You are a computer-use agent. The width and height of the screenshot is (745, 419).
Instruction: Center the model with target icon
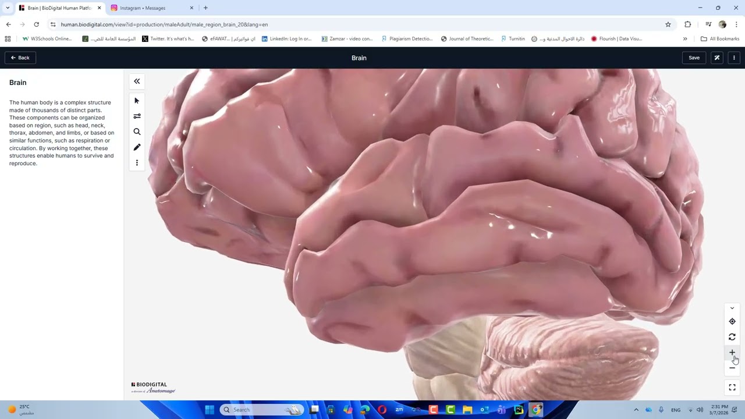(x=732, y=321)
